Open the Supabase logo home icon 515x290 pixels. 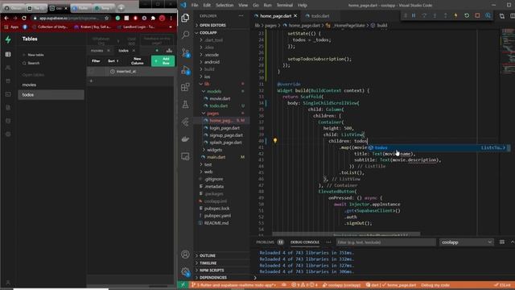click(8, 39)
